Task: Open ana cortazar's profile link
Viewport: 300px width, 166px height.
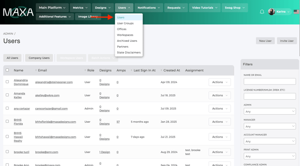Action: click(x=22, y=108)
